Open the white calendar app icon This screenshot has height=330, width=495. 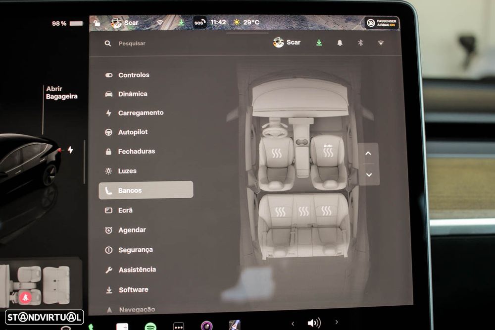click(x=122, y=327)
